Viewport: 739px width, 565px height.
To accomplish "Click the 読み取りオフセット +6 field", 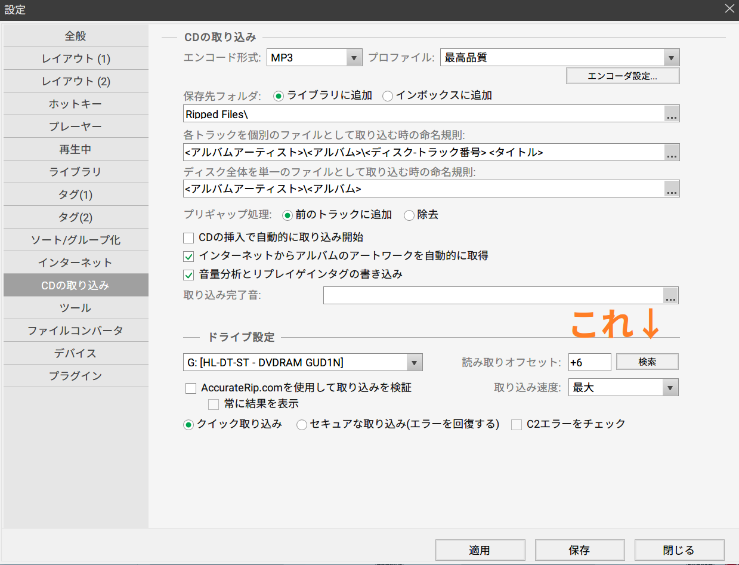I will pyautogui.click(x=589, y=362).
